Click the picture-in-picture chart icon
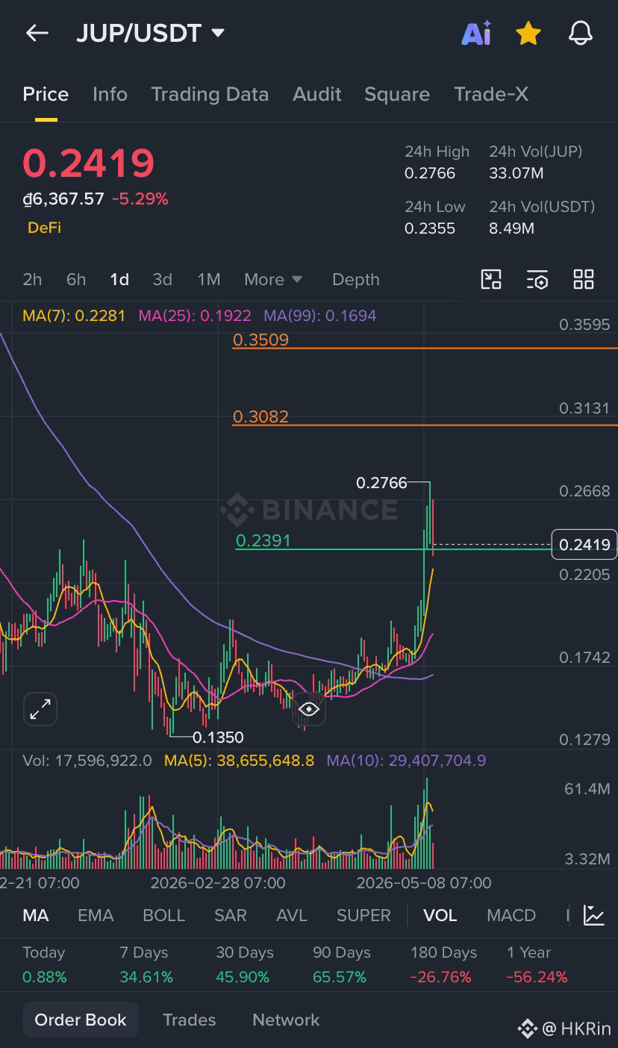 click(491, 279)
